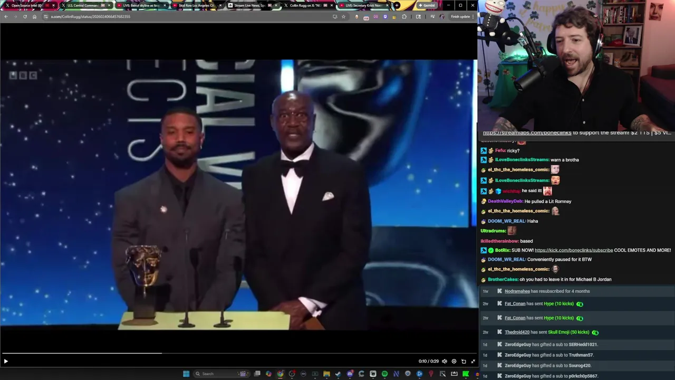Viewport: 675px width, 380px height.
Task: Open the Skid Row Los Angeles tab
Action: click(196, 5)
